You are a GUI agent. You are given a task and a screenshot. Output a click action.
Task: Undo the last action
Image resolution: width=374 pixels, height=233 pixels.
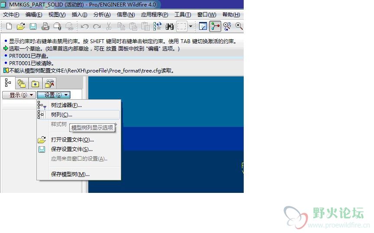(x=85, y=26)
